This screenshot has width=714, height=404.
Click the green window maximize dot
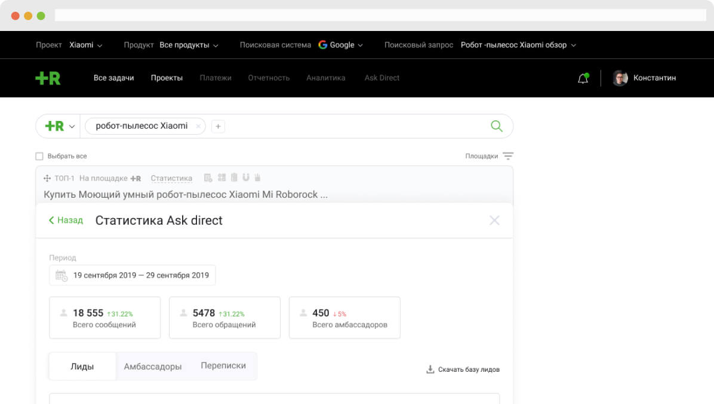coord(41,16)
